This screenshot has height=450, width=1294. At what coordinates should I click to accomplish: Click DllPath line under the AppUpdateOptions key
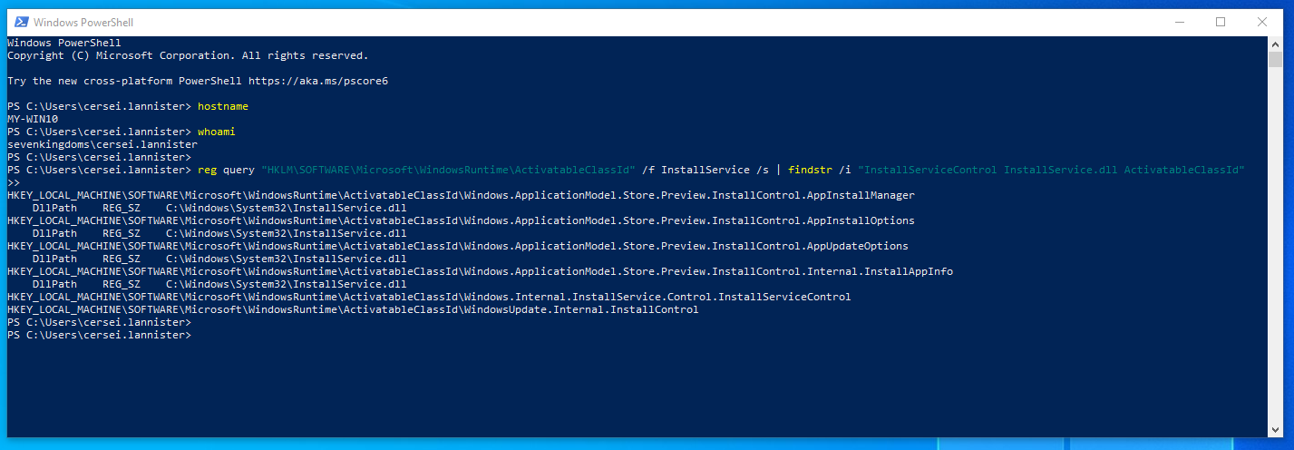click(x=219, y=259)
